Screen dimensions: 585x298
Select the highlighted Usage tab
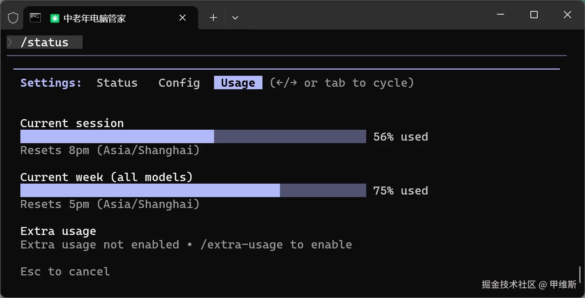tap(238, 83)
